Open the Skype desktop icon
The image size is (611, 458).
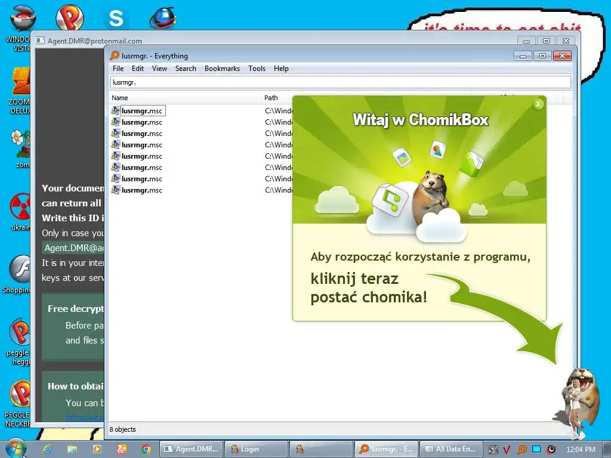(x=116, y=17)
